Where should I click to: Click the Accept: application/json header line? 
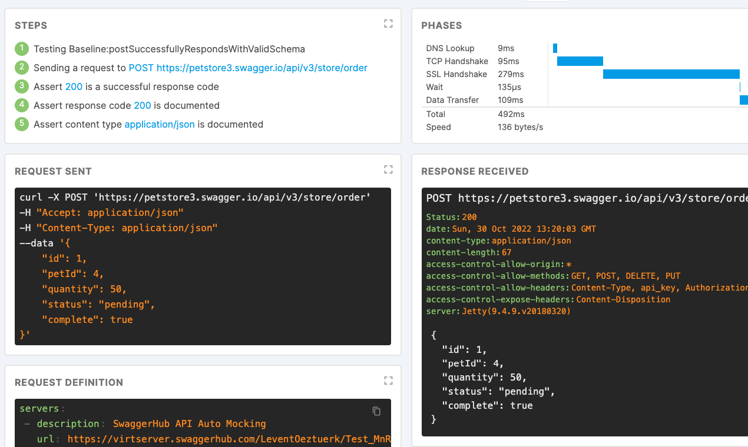pyautogui.click(x=102, y=212)
